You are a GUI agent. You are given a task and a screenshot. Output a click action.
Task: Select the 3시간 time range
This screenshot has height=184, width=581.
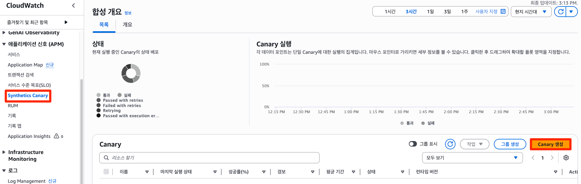point(411,11)
